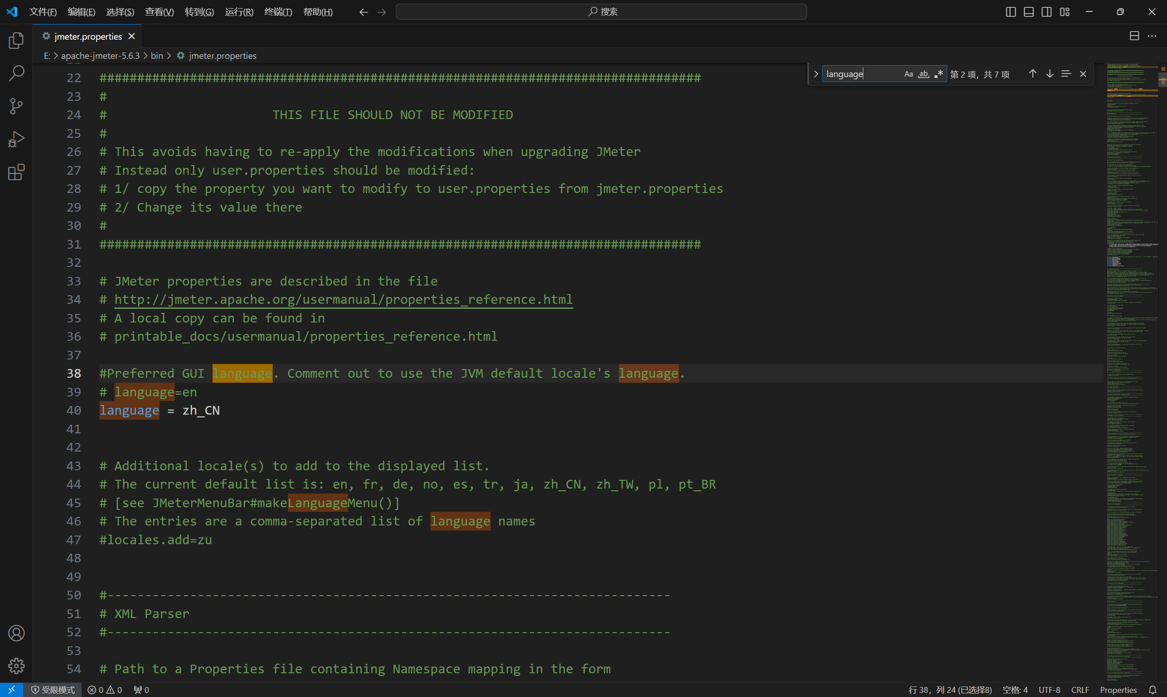
Task: Open the Accounts menu icon
Action: (16, 633)
